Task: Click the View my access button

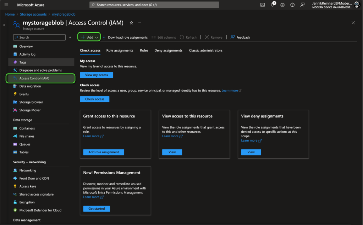Action: (x=97, y=75)
